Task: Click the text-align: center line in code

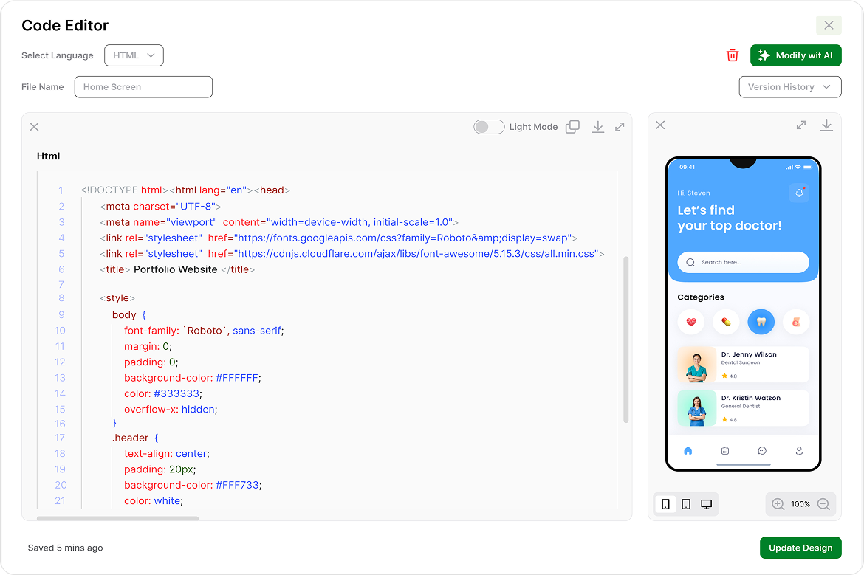Action: tap(167, 454)
